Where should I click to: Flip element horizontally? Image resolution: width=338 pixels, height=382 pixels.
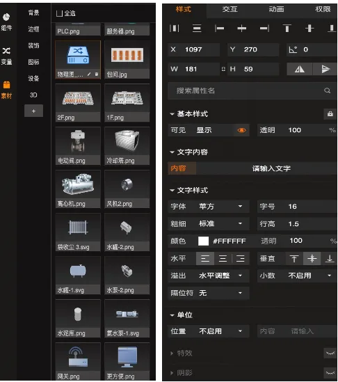(300, 69)
